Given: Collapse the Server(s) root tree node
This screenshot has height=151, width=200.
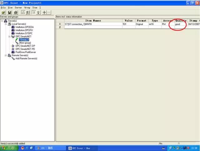Looking at the screenshot, I should point(2,21).
